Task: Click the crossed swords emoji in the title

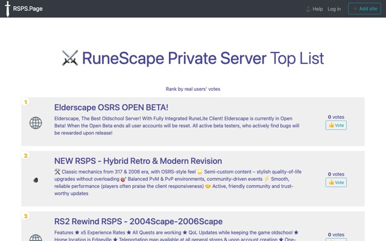Action: point(70,58)
